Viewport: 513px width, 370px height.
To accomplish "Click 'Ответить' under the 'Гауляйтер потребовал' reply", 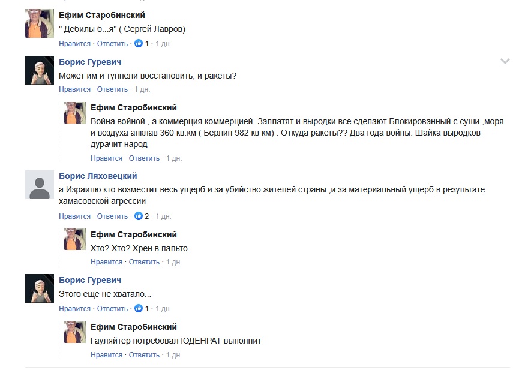I will (144, 355).
